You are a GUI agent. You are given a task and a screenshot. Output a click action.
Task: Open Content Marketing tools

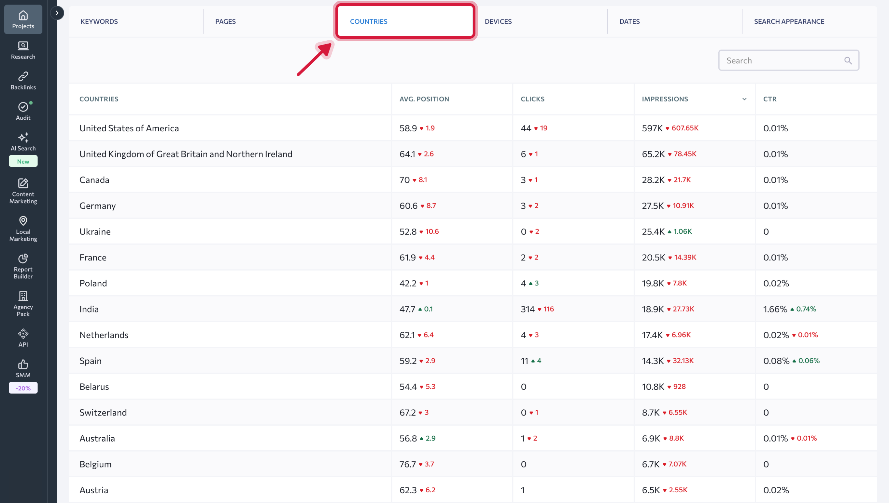click(x=23, y=191)
